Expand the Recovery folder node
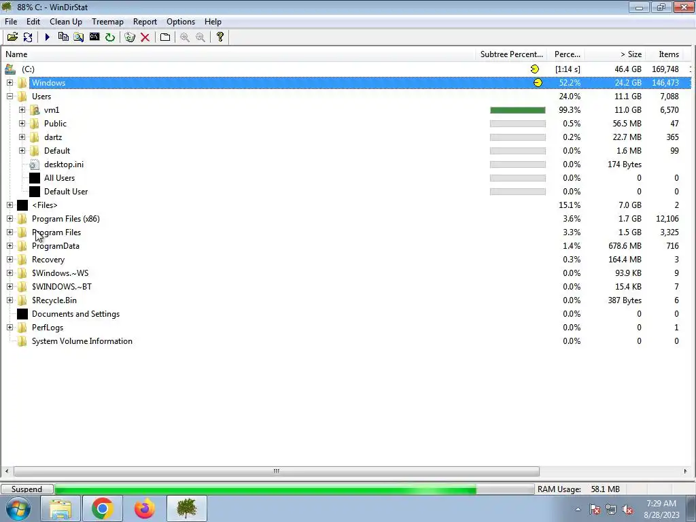This screenshot has height=522, width=696. (10, 260)
